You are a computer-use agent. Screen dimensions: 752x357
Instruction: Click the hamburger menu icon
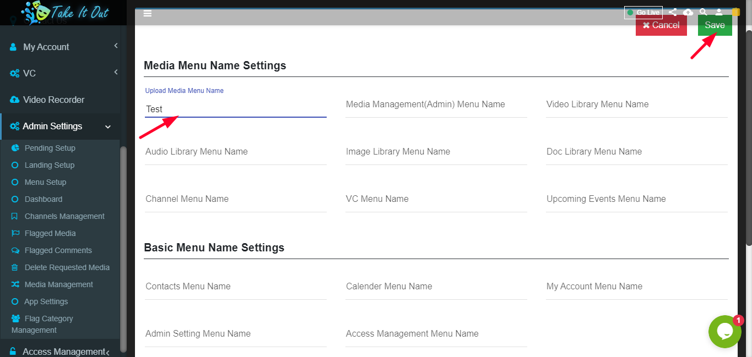(x=147, y=13)
